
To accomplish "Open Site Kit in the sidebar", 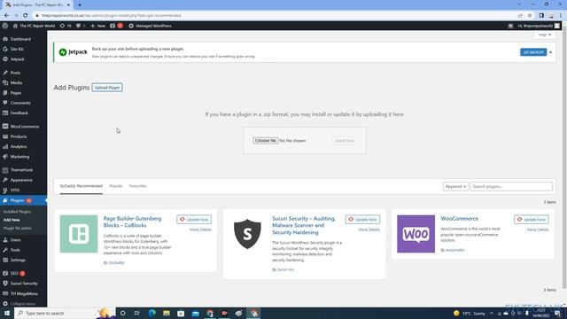I will click(x=17, y=50).
